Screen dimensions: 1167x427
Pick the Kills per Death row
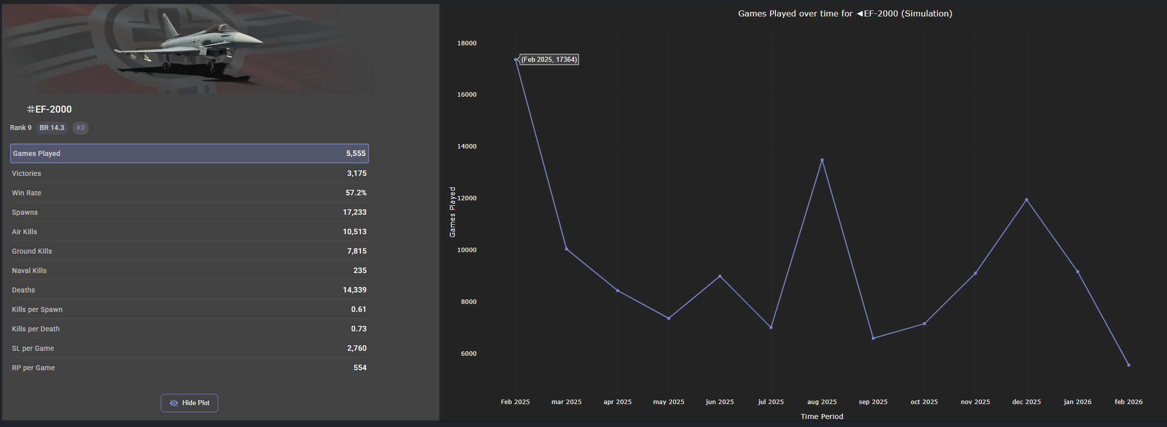(190, 329)
